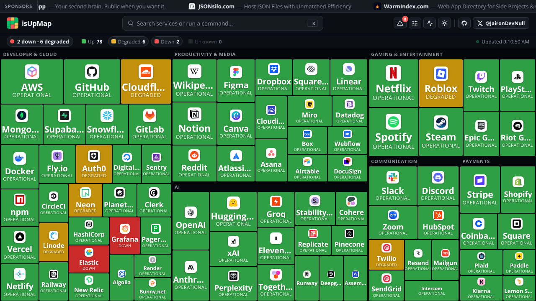The image size is (536, 301).
Task: Click the 2 down · 6 degraded summary pill
Action: click(x=40, y=41)
